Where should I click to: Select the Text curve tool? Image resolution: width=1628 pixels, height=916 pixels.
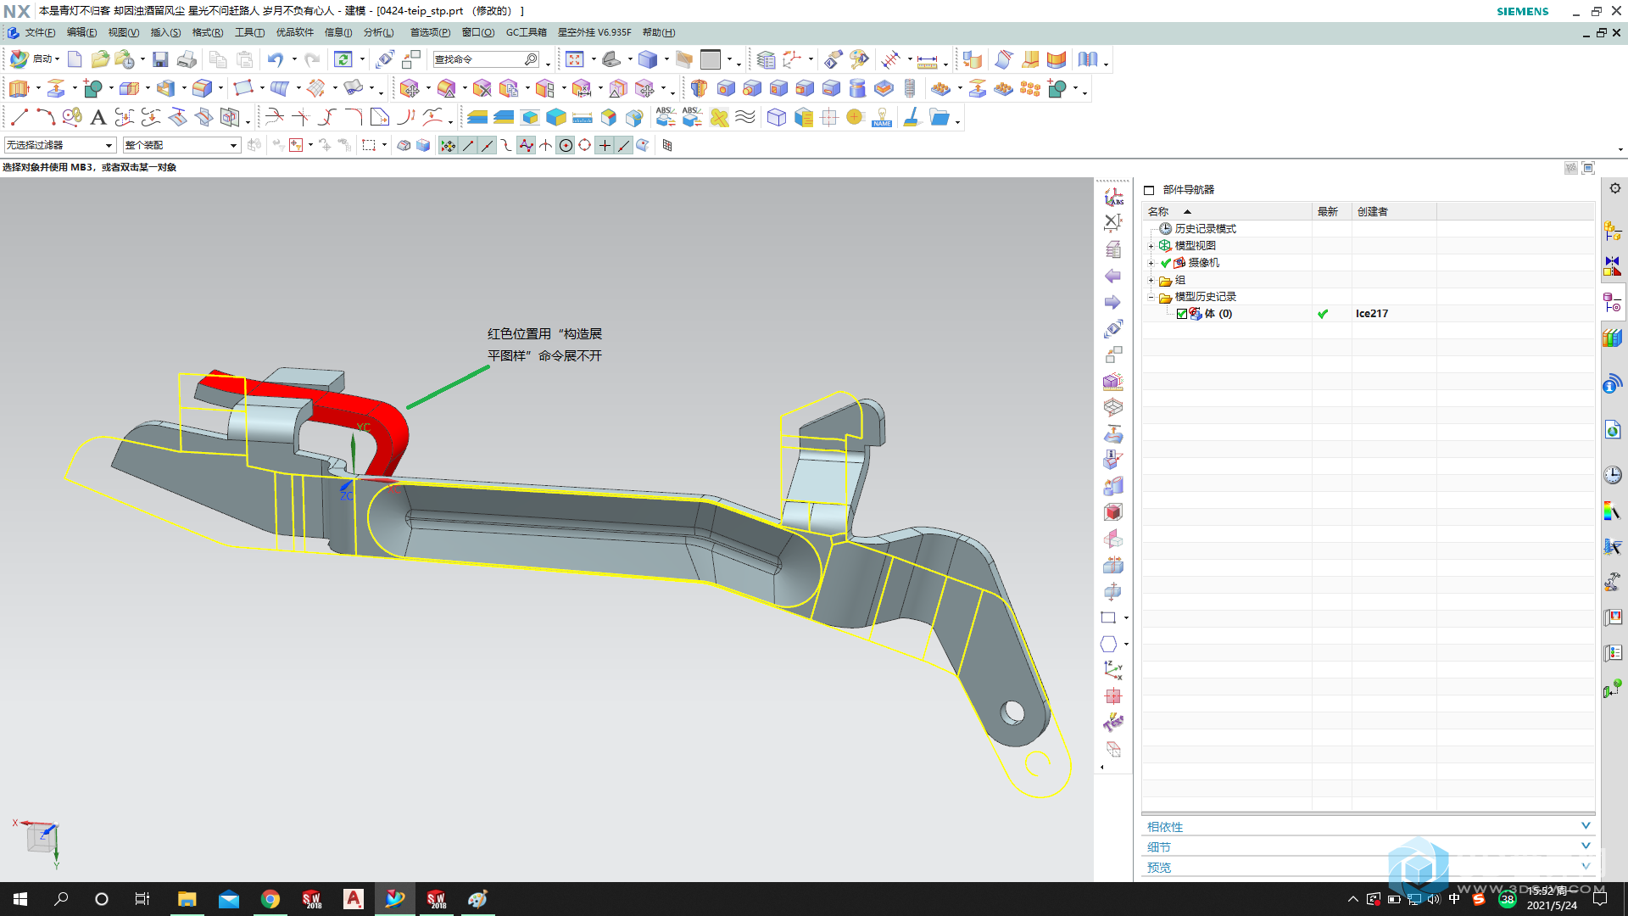click(98, 117)
